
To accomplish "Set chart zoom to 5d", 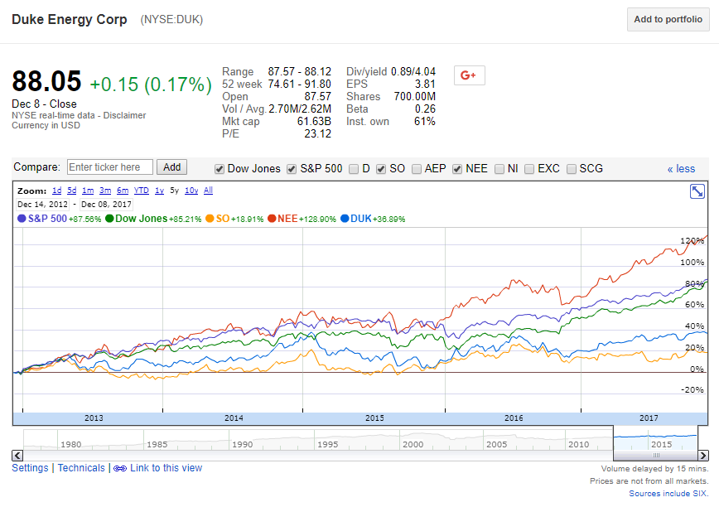I will [x=72, y=191].
